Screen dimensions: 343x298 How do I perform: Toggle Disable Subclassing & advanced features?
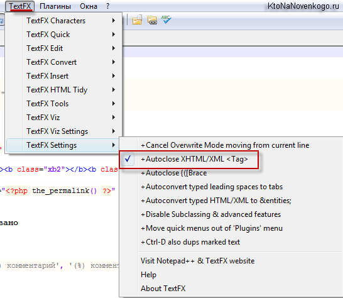click(x=231, y=214)
